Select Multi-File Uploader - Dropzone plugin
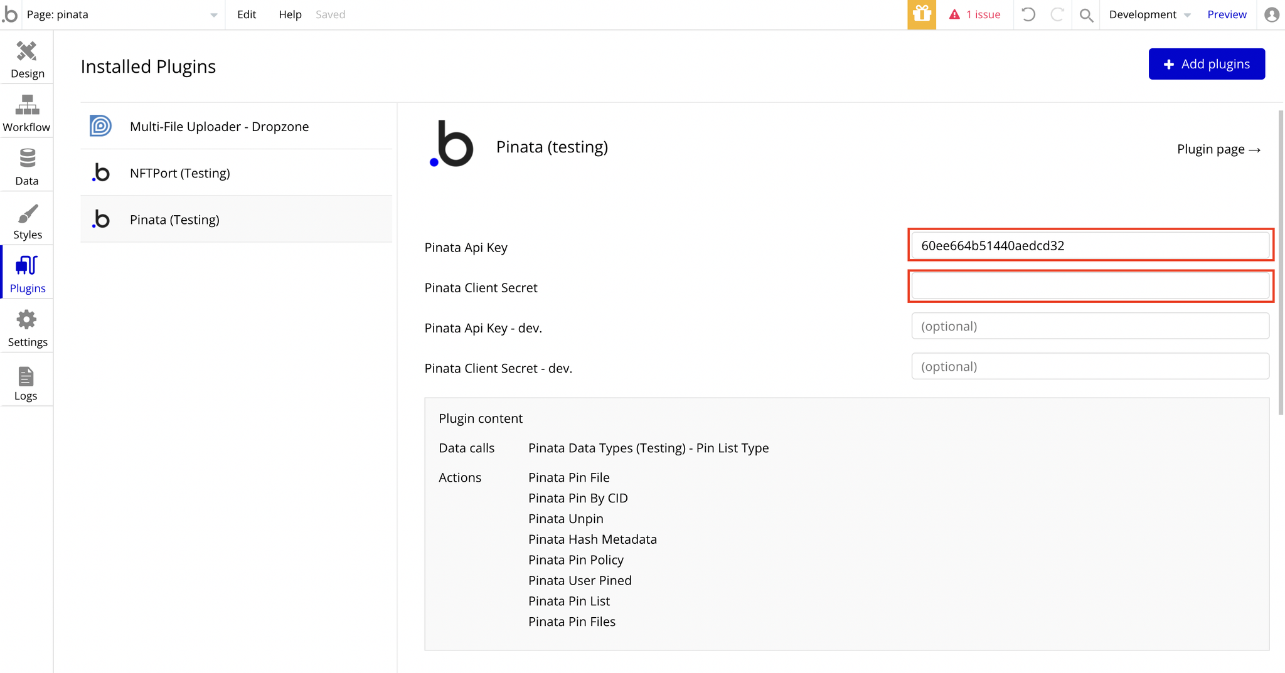Image resolution: width=1285 pixels, height=673 pixels. (236, 126)
